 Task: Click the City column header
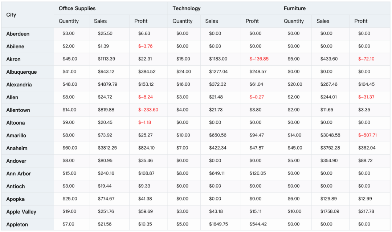click(11, 15)
